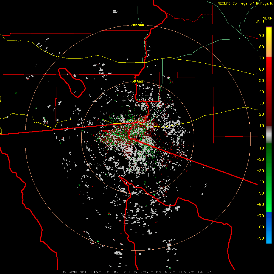
Task: Click the NEXR label at top right
Action: [x=268, y=18]
